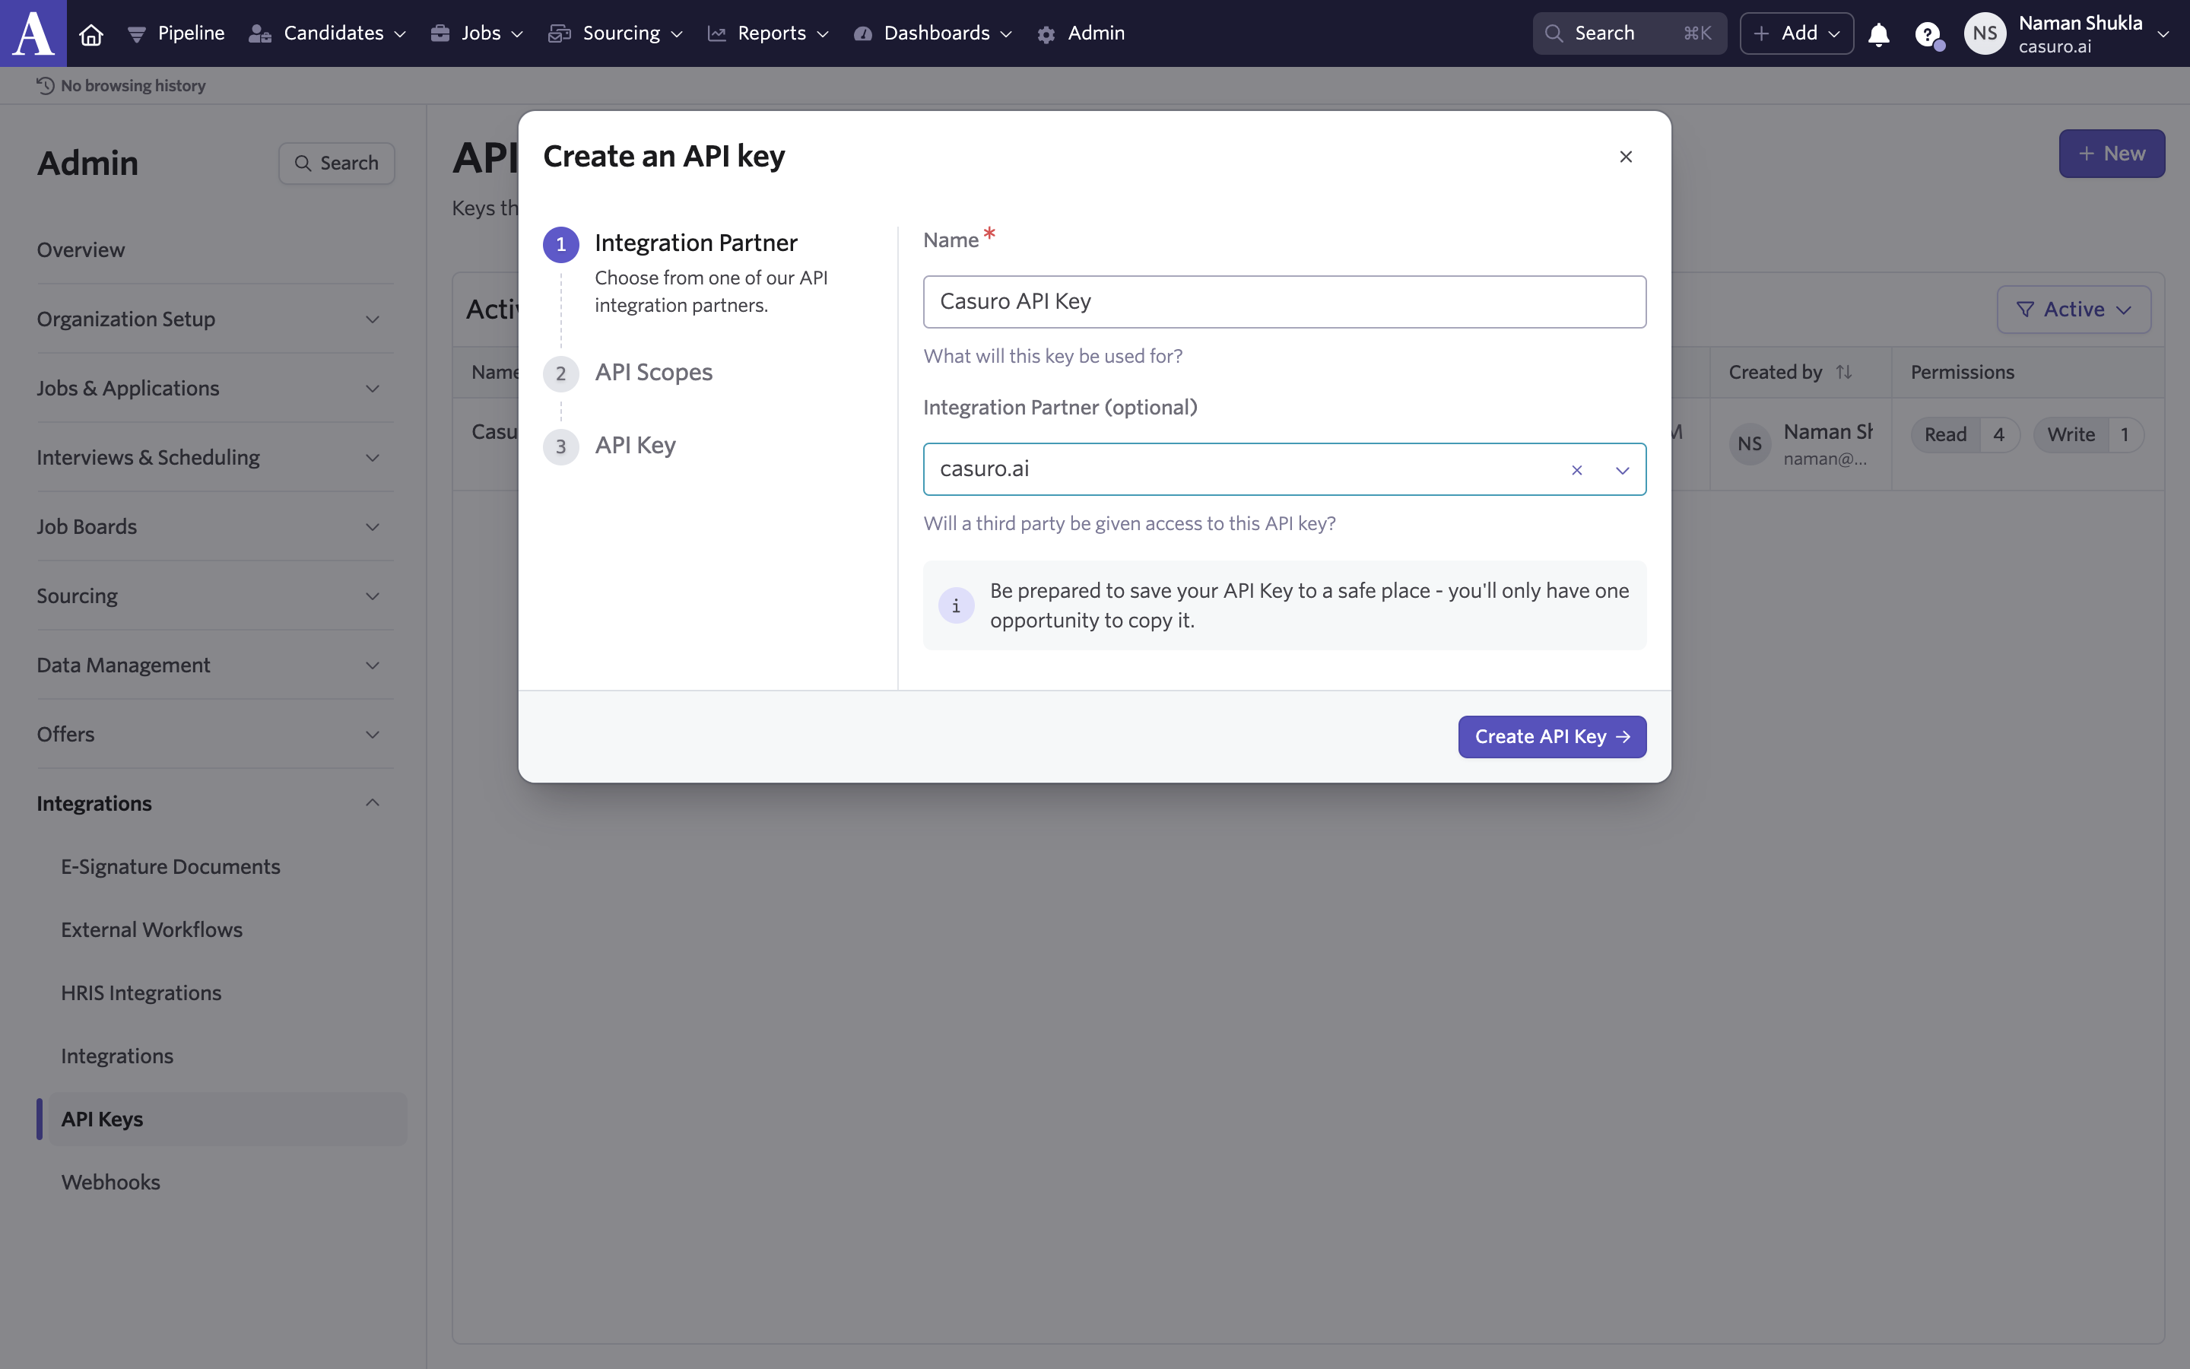Click the Jobs briefcase icon
This screenshot has height=1369, width=2190.
[x=441, y=33]
